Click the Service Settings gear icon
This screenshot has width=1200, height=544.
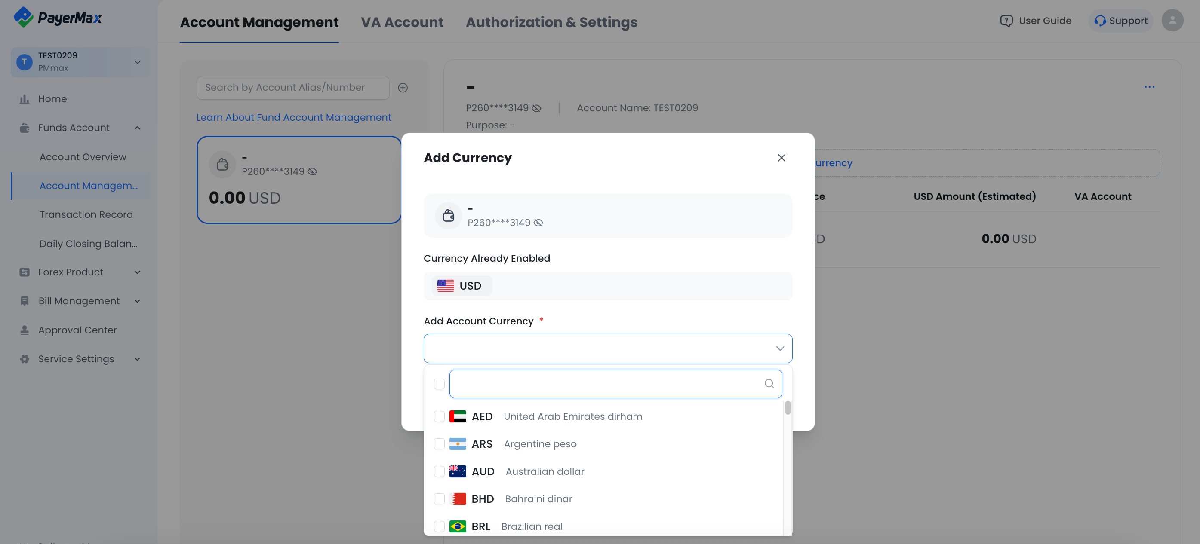tap(25, 359)
